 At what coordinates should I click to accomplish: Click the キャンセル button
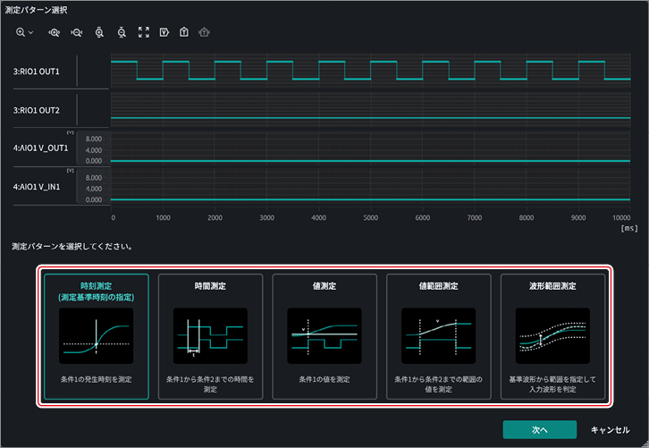pyautogui.click(x=610, y=430)
